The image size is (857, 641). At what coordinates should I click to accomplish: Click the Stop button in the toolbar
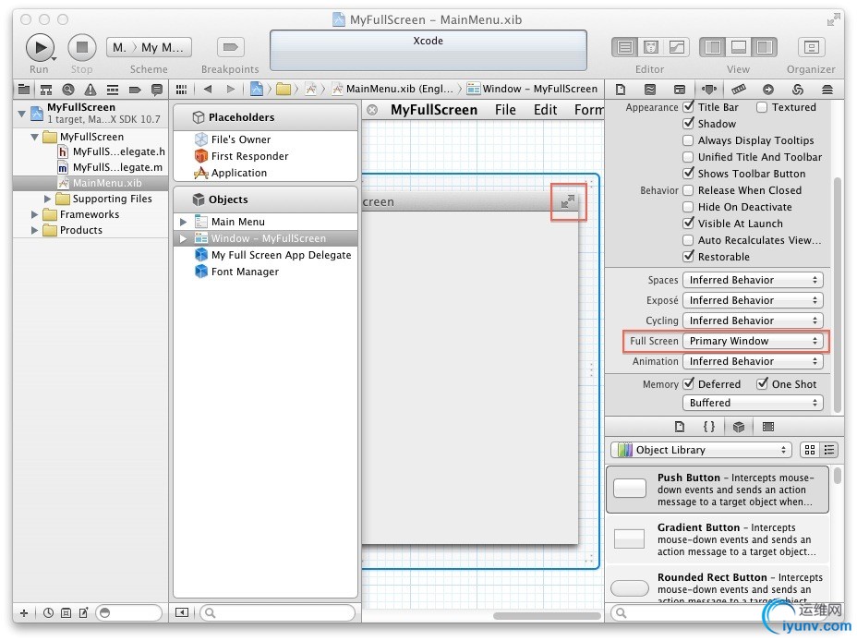click(82, 47)
